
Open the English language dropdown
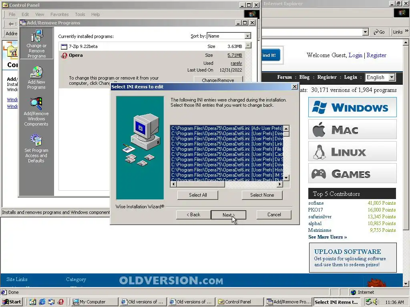coord(392,77)
